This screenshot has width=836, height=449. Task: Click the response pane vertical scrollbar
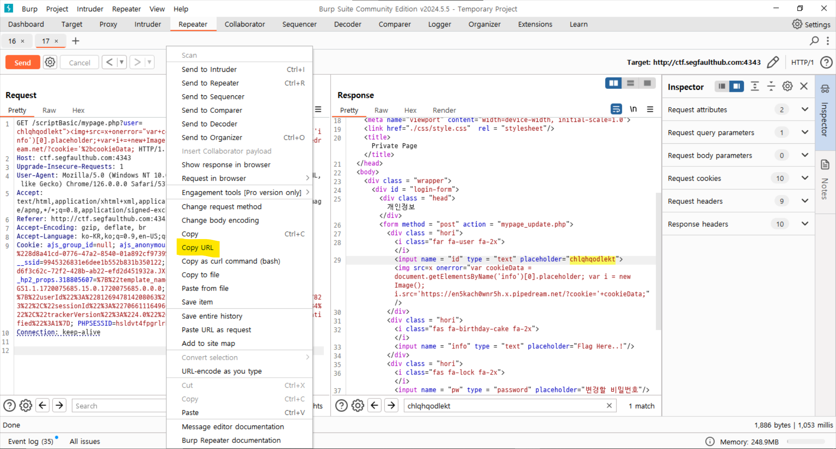pos(658,261)
